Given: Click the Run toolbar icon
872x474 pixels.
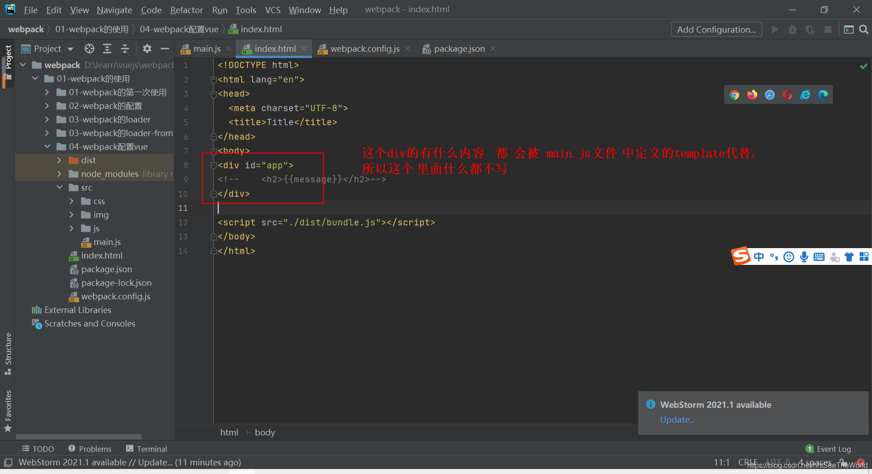Looking at the screenshot, I should [x=775, y=29].
